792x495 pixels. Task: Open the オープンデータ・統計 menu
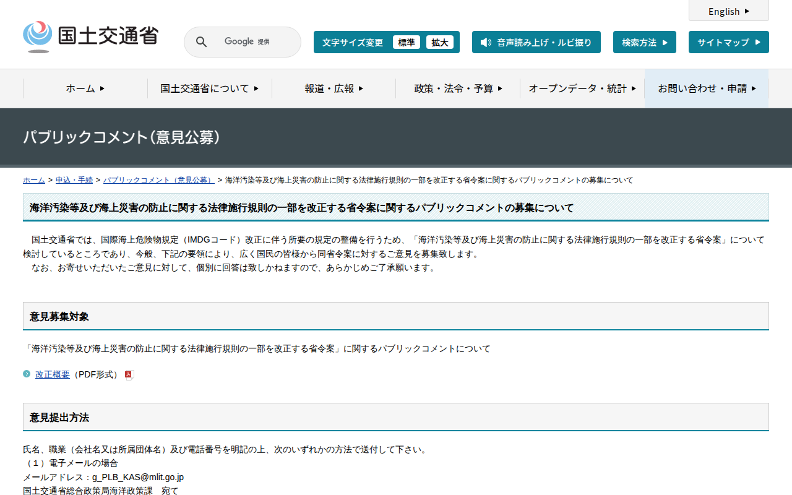(582, 88)
